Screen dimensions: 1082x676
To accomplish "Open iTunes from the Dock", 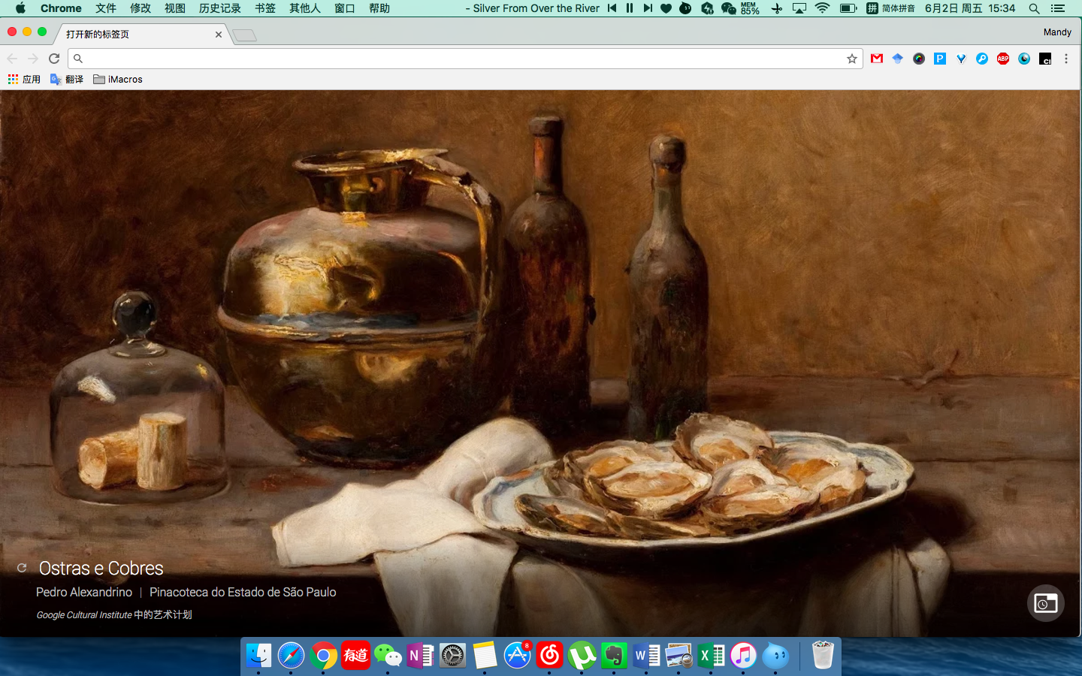I will [743, 656].
